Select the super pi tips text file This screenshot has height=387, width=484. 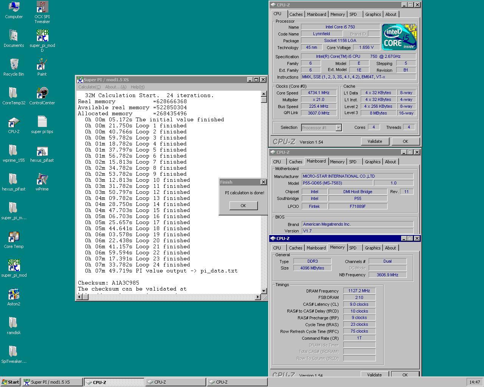coord(42,125)
